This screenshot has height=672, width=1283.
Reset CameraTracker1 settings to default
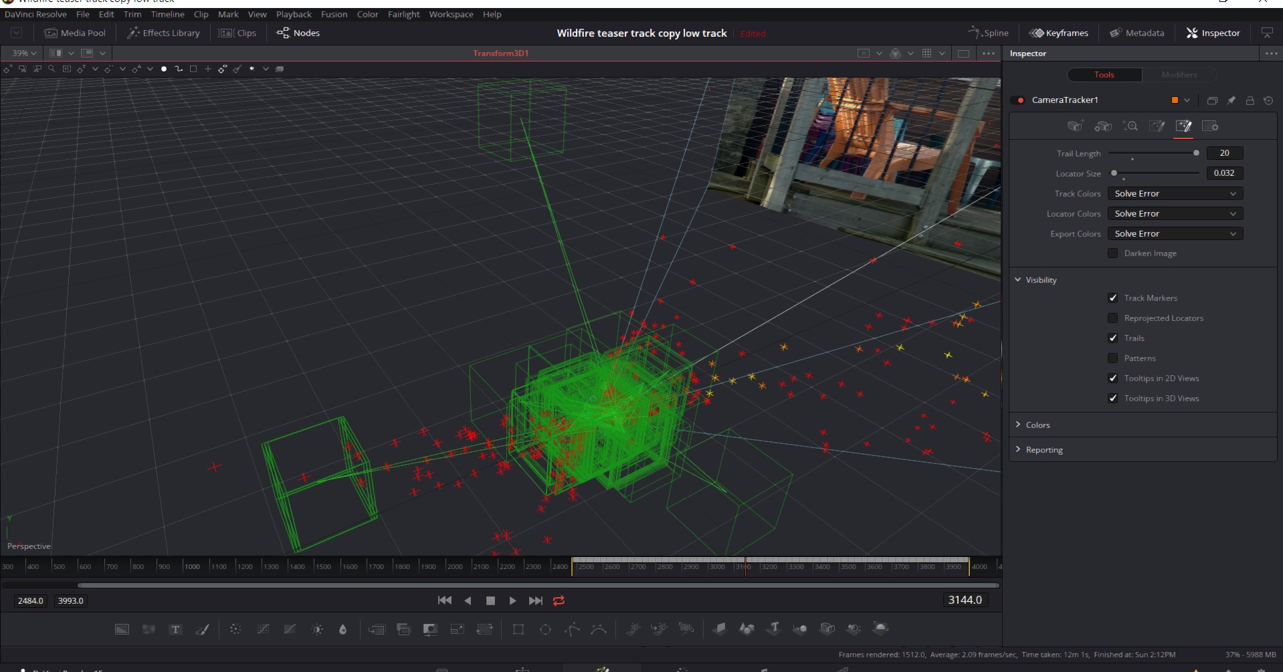pyautogui.click(x=1268, y=100)
